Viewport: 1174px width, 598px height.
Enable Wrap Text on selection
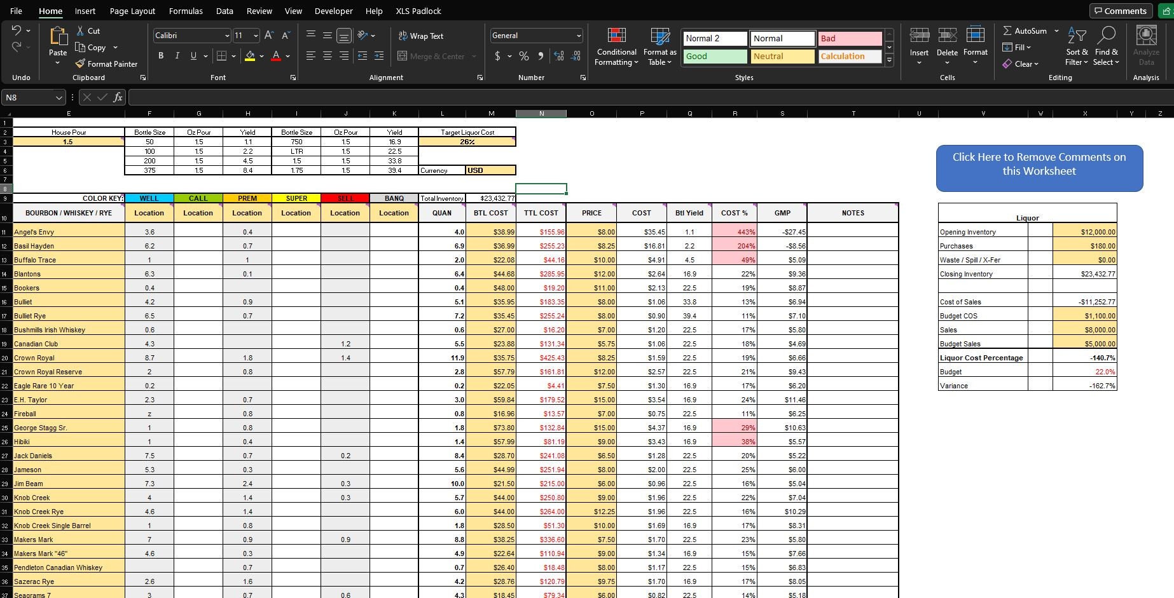pyautogui.click(x=421, y=36)
